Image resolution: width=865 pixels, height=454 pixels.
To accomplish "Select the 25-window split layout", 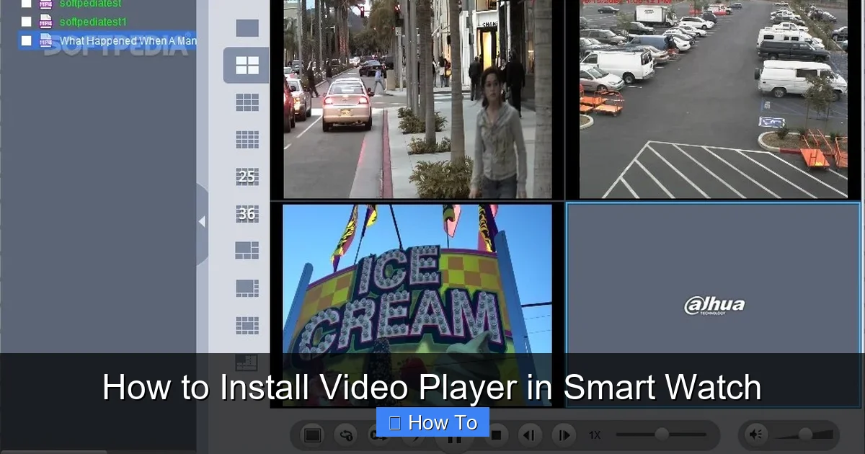I will click(x=247, y=175).
